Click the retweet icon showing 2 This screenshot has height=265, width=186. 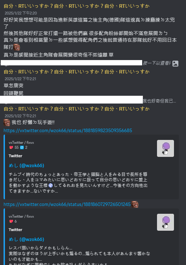click(22, 148)
